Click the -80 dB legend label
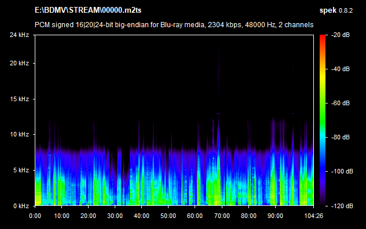Image resolution: width=366 pixels, height=229 pixels. [341, 137]
